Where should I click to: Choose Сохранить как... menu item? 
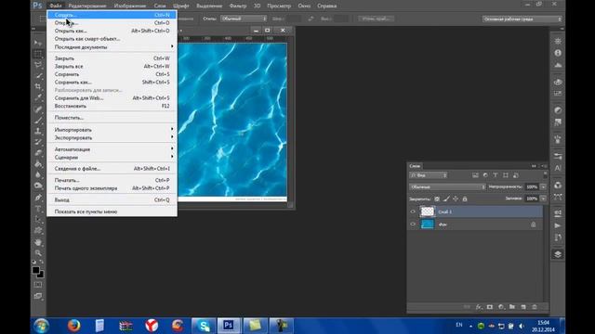tap(112, 83)
